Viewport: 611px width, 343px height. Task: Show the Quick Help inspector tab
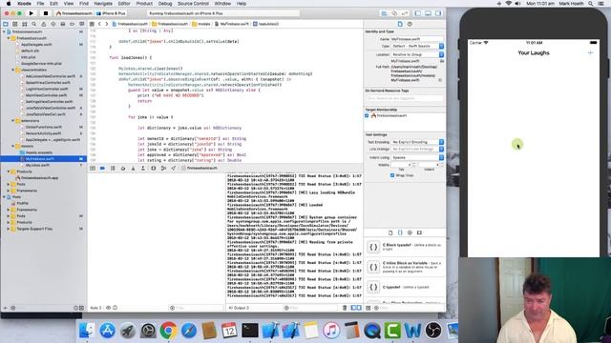click(x=410, y=24)
